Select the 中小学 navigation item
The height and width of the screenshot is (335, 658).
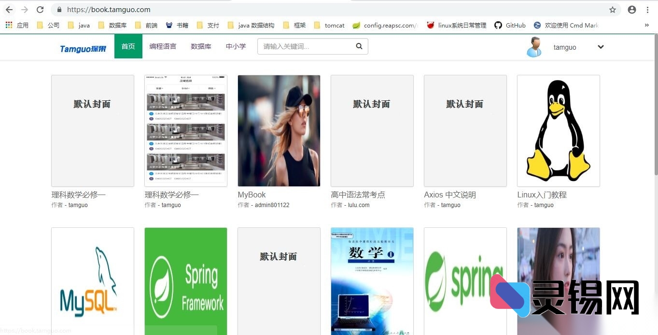(236, 46)
